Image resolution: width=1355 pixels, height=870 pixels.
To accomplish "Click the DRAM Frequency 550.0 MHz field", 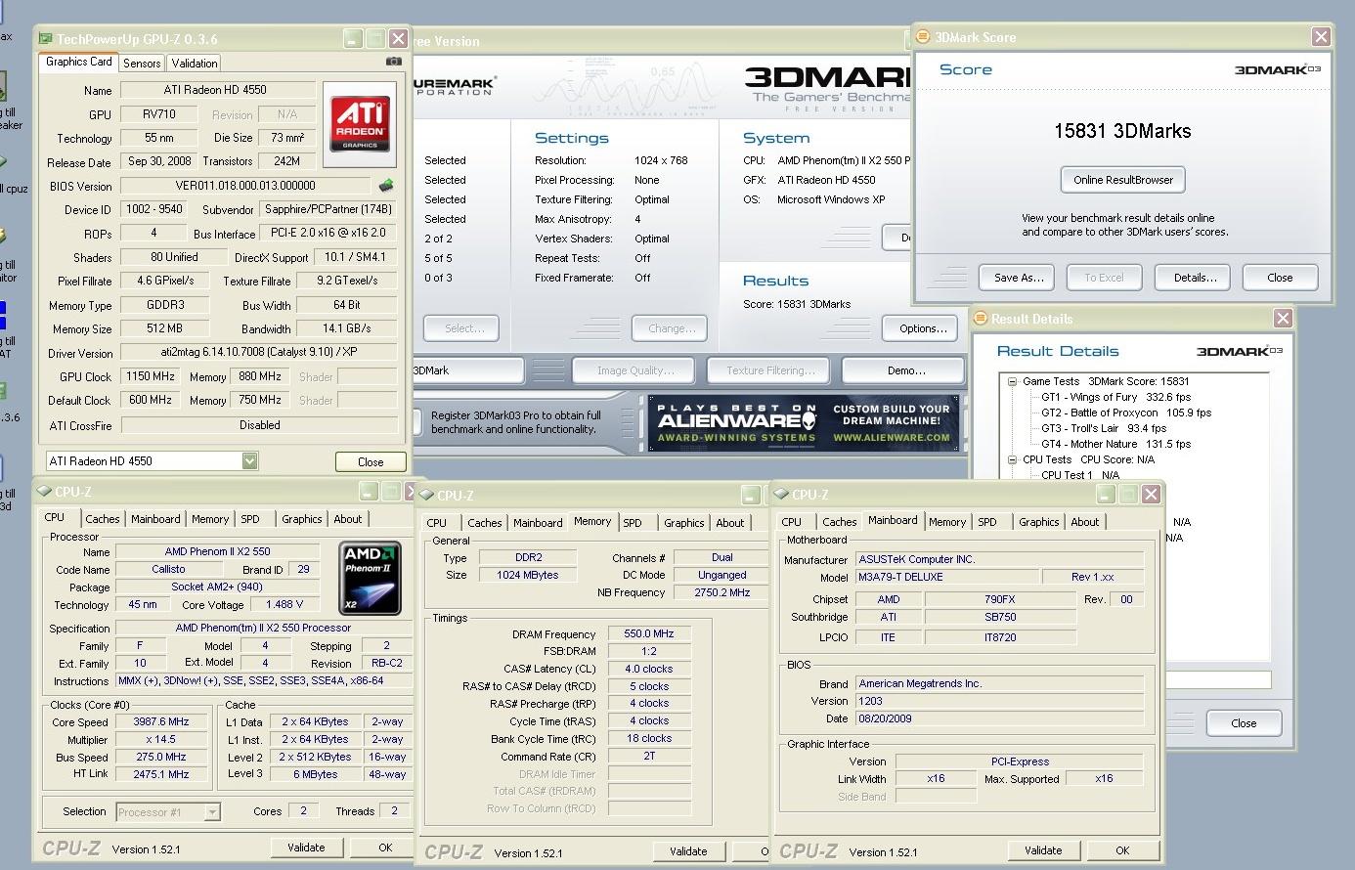I will coord(649,633).
